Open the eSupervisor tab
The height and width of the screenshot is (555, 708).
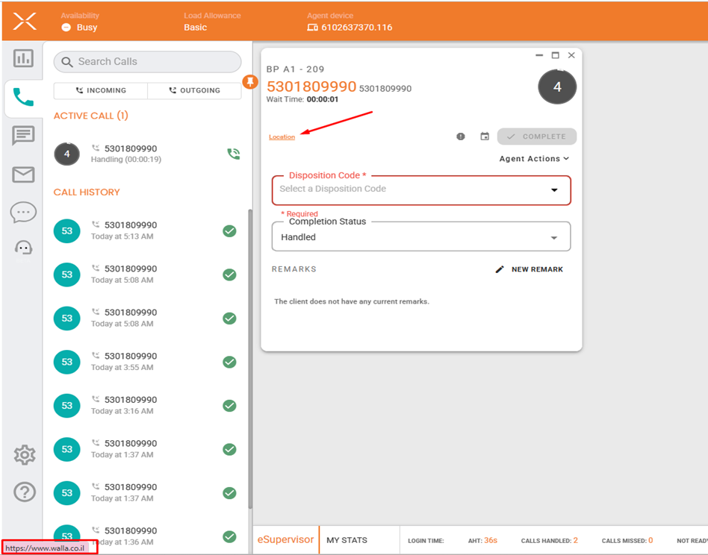point(286,540)
